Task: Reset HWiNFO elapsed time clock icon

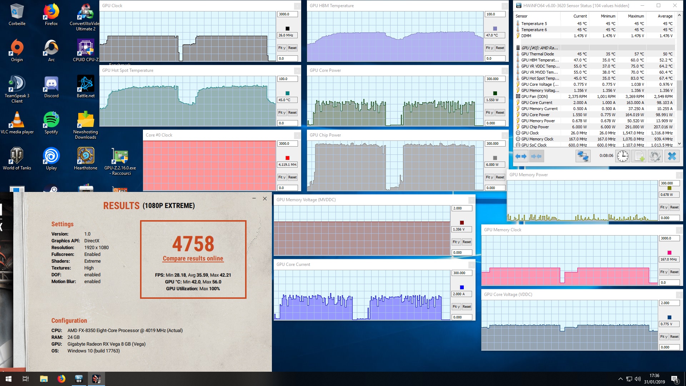Action: 622,156
